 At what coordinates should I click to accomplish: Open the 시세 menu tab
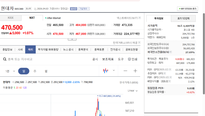click(x=20, y=50)
